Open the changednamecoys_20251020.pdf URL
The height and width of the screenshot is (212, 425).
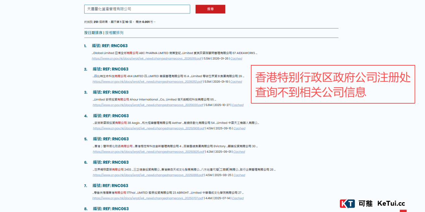[148, 105]
